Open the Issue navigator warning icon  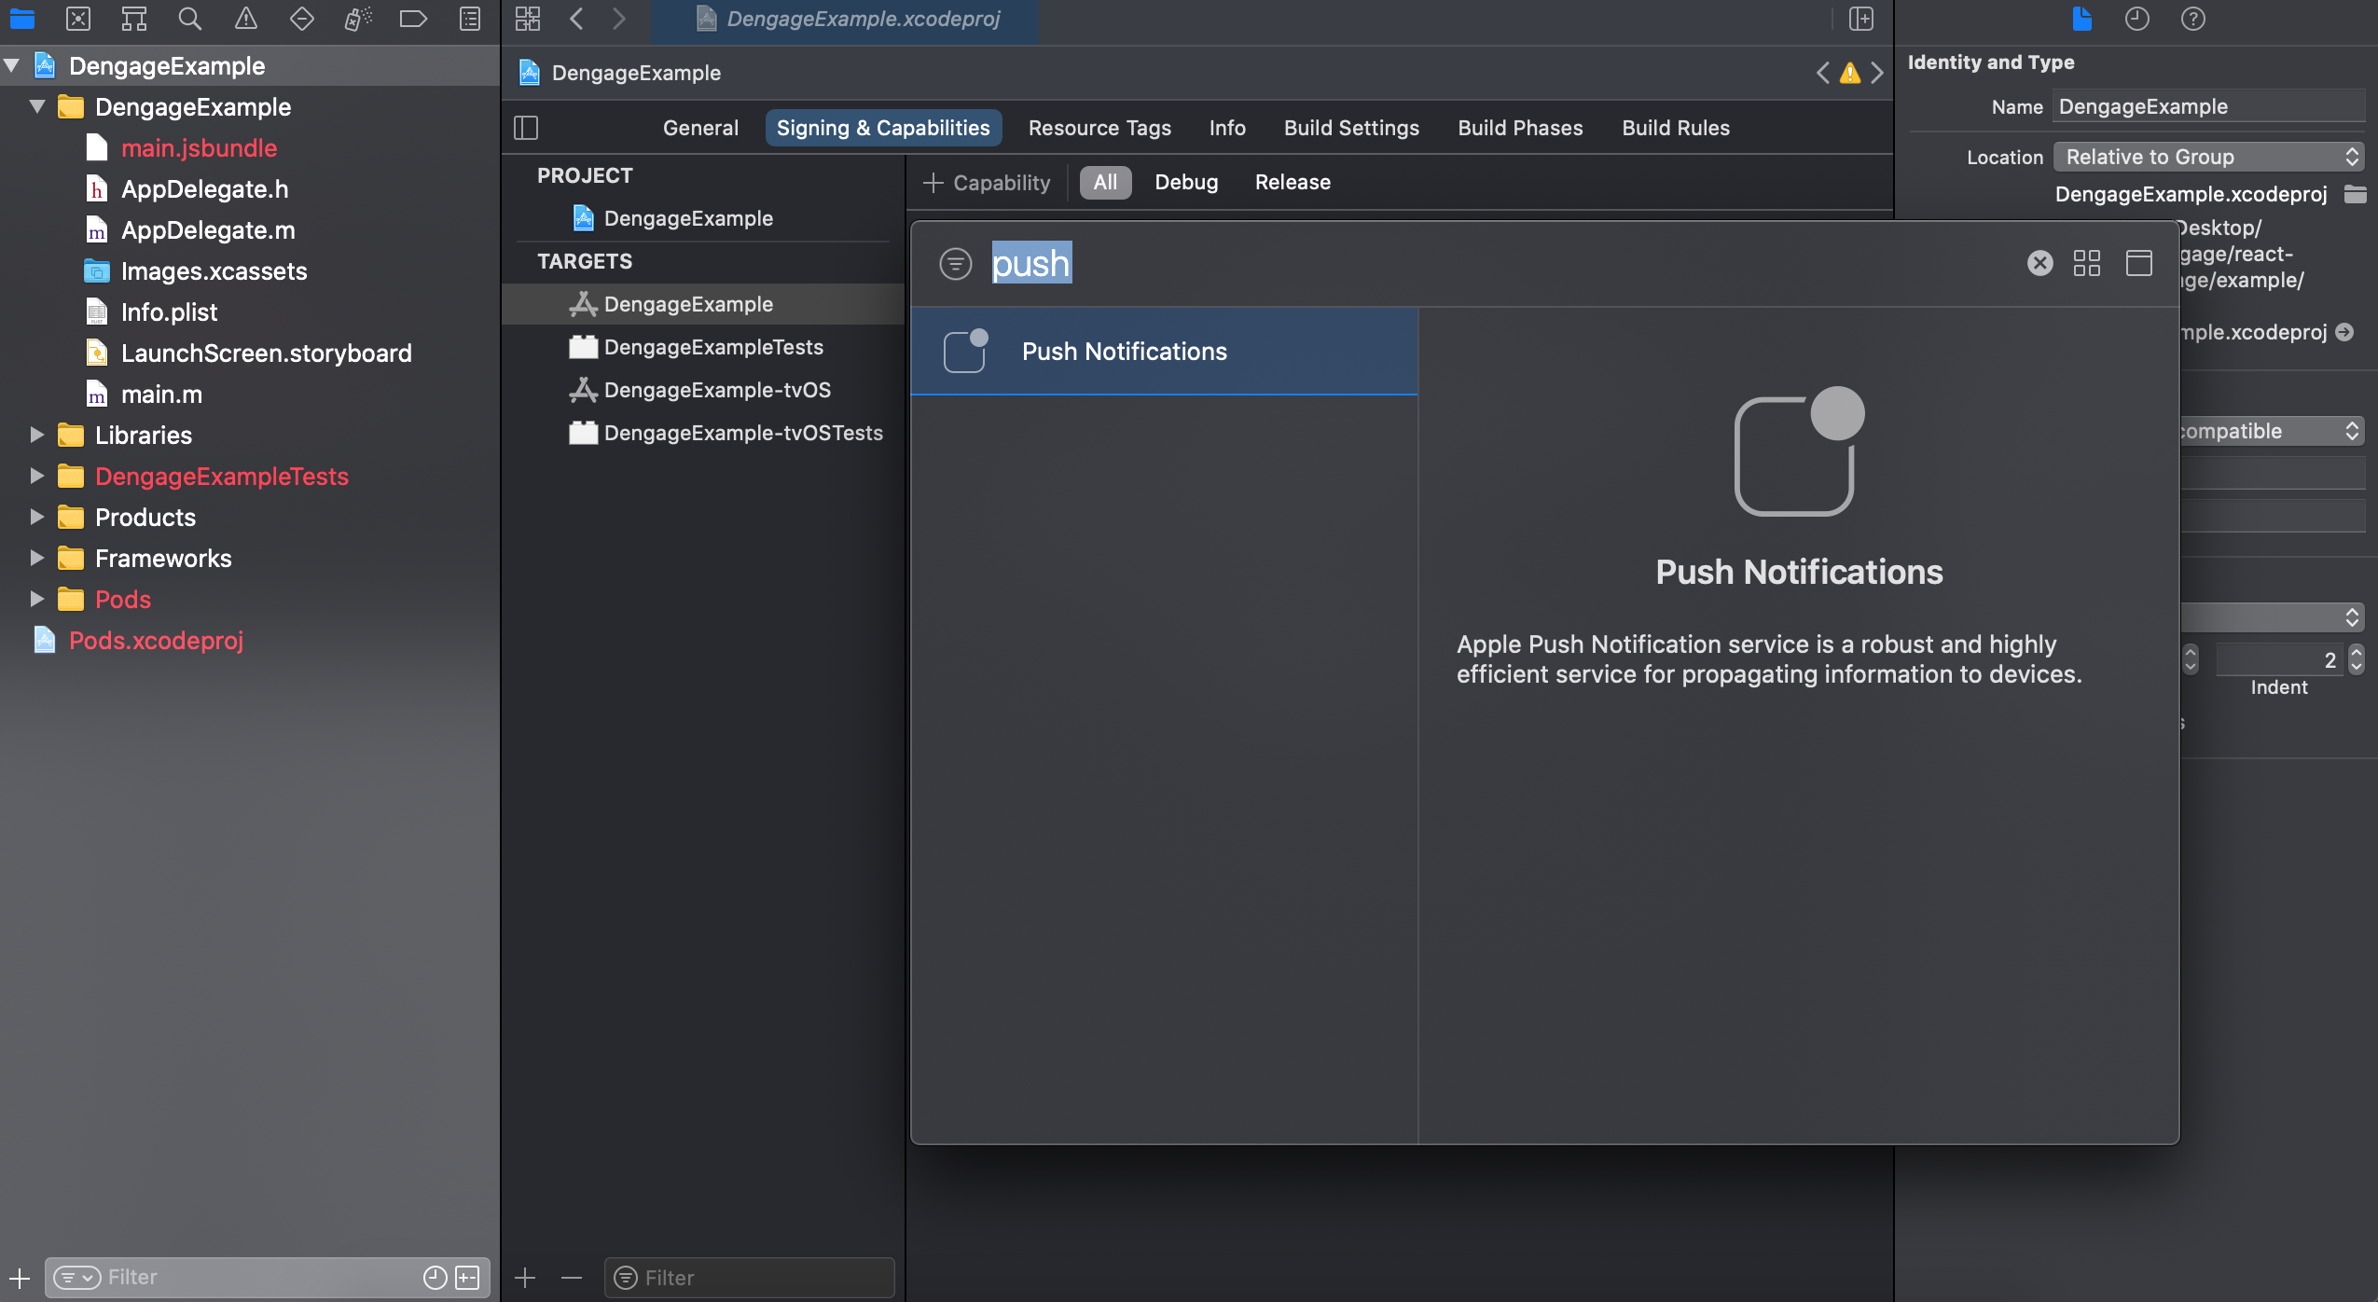click(245, 19)
